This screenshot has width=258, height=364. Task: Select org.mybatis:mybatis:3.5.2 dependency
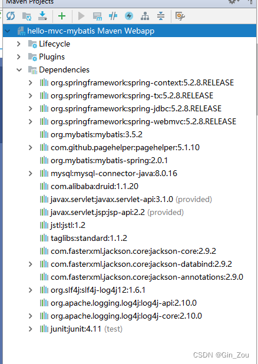point(97,134)
